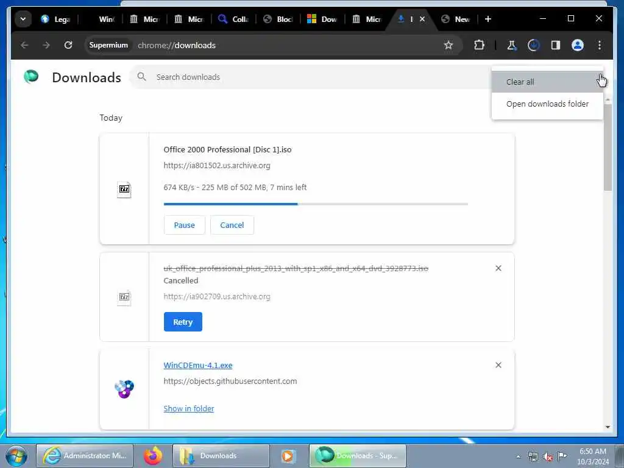
Task: Click the Office 2000 download progress bar
Action: pos(316,204)
